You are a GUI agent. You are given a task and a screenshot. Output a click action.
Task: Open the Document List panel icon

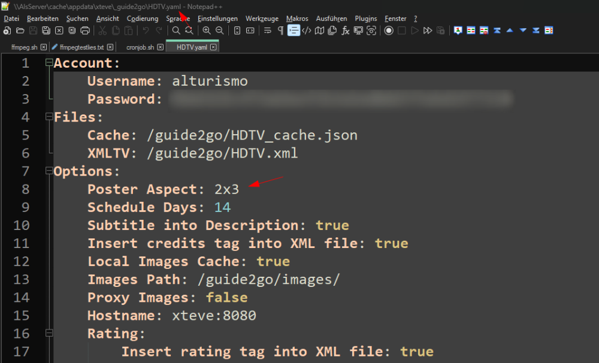tap(332, 31)
